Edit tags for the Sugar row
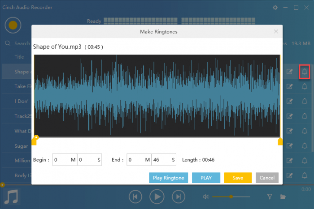This screenshot has height=209, width=314. point(290,145)
